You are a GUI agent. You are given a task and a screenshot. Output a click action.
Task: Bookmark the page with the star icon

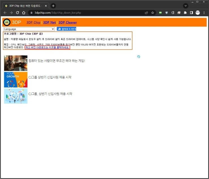point(153,13)
